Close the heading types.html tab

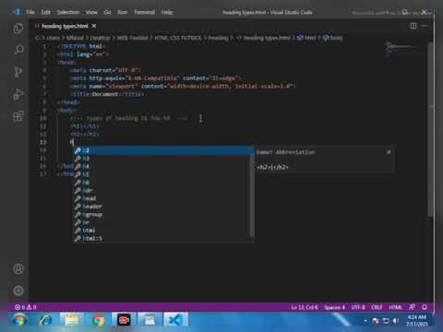(94, 26)
